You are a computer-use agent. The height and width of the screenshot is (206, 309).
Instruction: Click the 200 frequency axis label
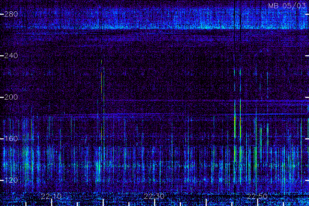click(x=11, y=97)
